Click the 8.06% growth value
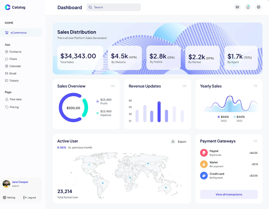The height and width of the screenshot is (209, 269). point(62,147)
